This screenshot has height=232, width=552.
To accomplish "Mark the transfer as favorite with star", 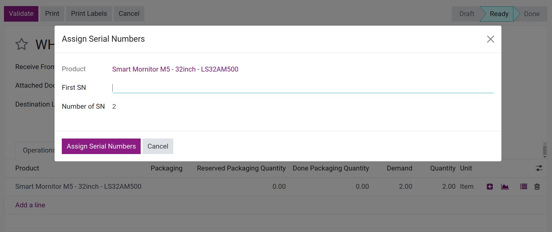I will tap(22, 44).
